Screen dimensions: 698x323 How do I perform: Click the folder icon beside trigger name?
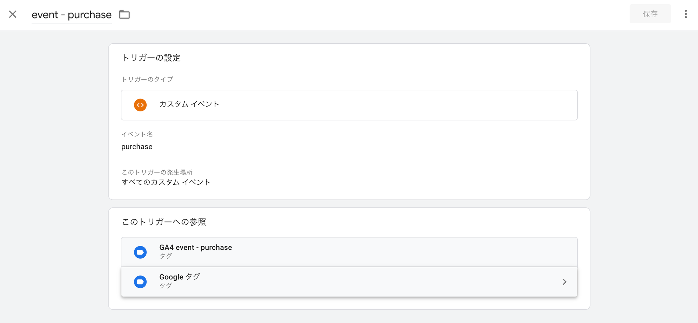[x=124, y=15]
